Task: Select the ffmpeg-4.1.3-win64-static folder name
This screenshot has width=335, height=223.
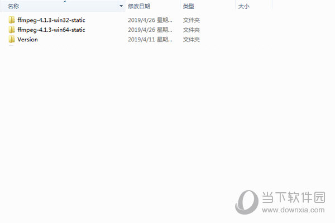Action: tap(51, 30)
